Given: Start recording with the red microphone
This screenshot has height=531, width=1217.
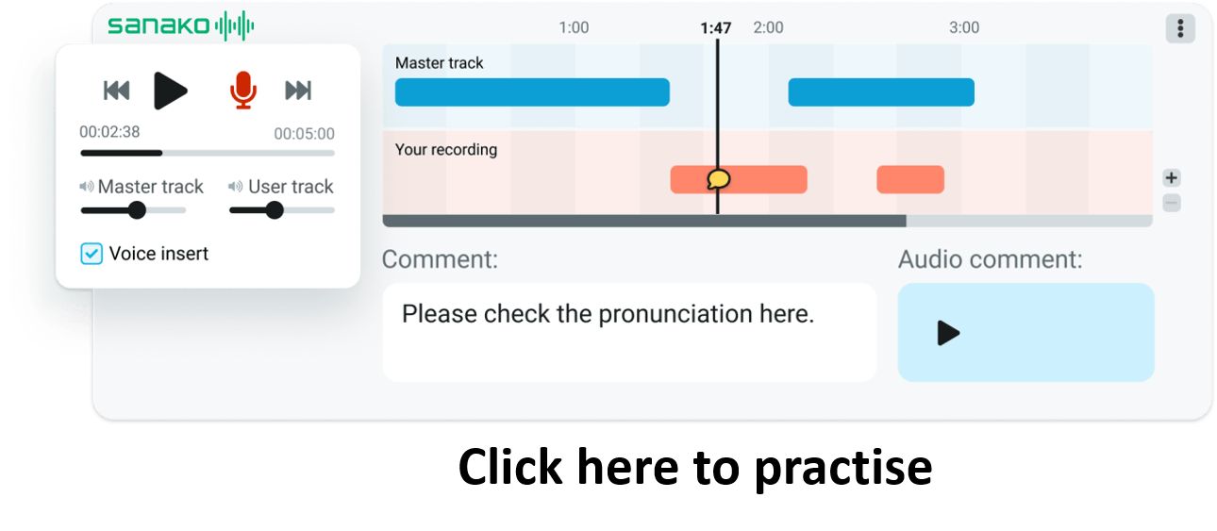Looking at the screenshot, I should point(243,91).
